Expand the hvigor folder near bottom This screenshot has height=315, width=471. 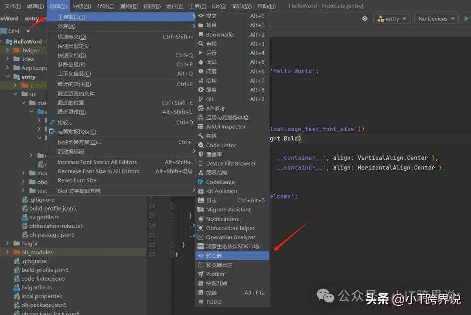click(7, 243)
